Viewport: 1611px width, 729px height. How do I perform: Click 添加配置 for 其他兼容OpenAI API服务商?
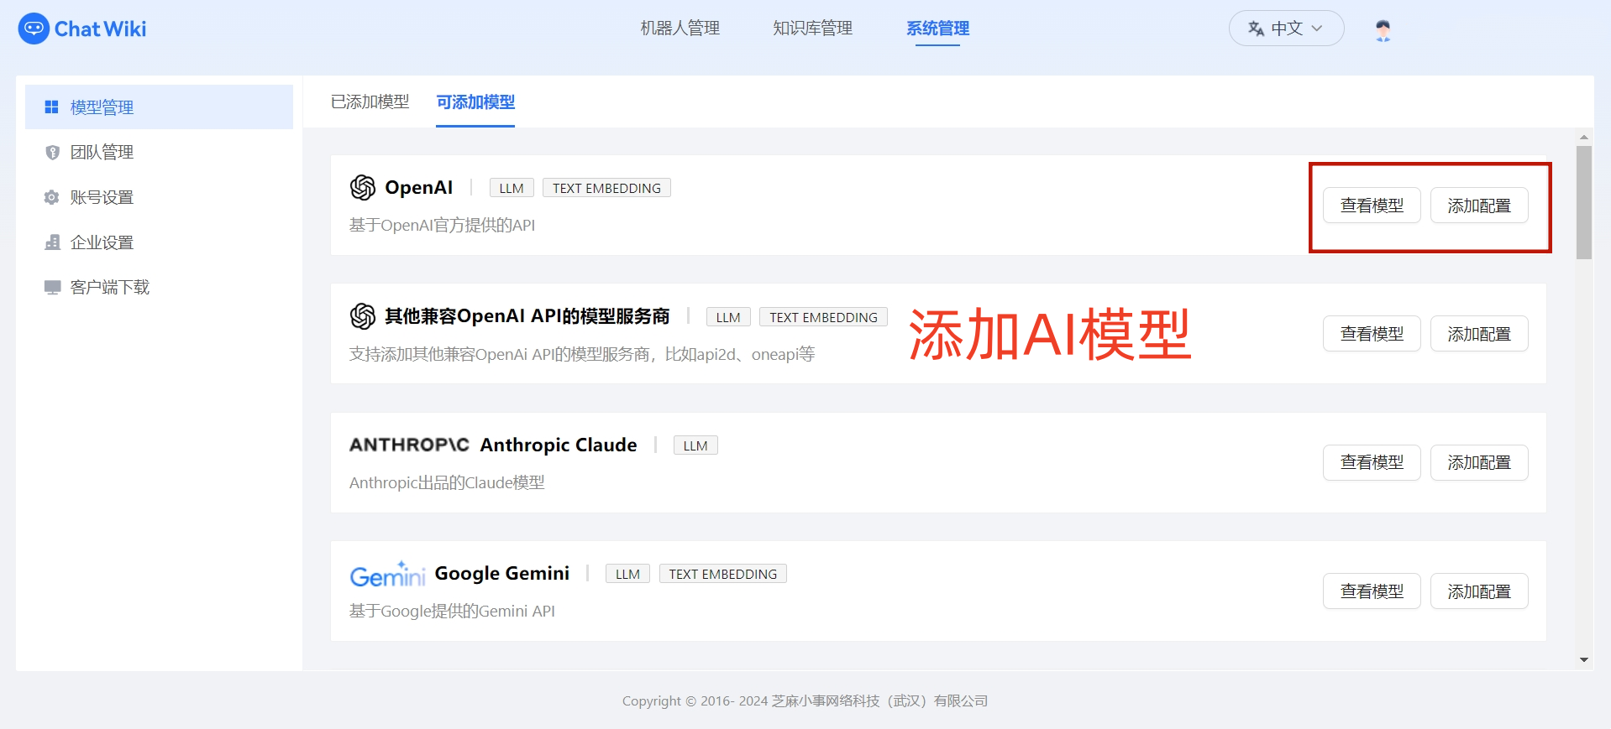(1479, 334)
